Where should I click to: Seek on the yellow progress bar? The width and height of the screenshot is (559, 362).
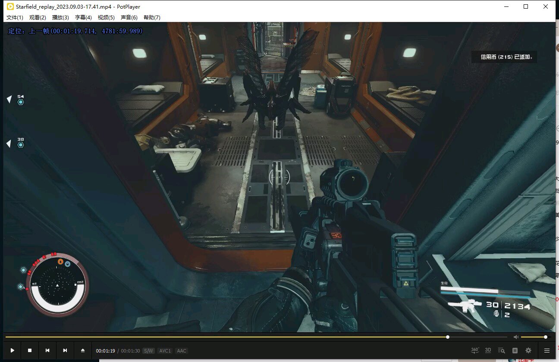coord(257,337)
